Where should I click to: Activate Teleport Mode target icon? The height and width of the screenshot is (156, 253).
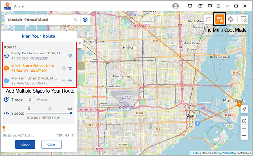231,19
